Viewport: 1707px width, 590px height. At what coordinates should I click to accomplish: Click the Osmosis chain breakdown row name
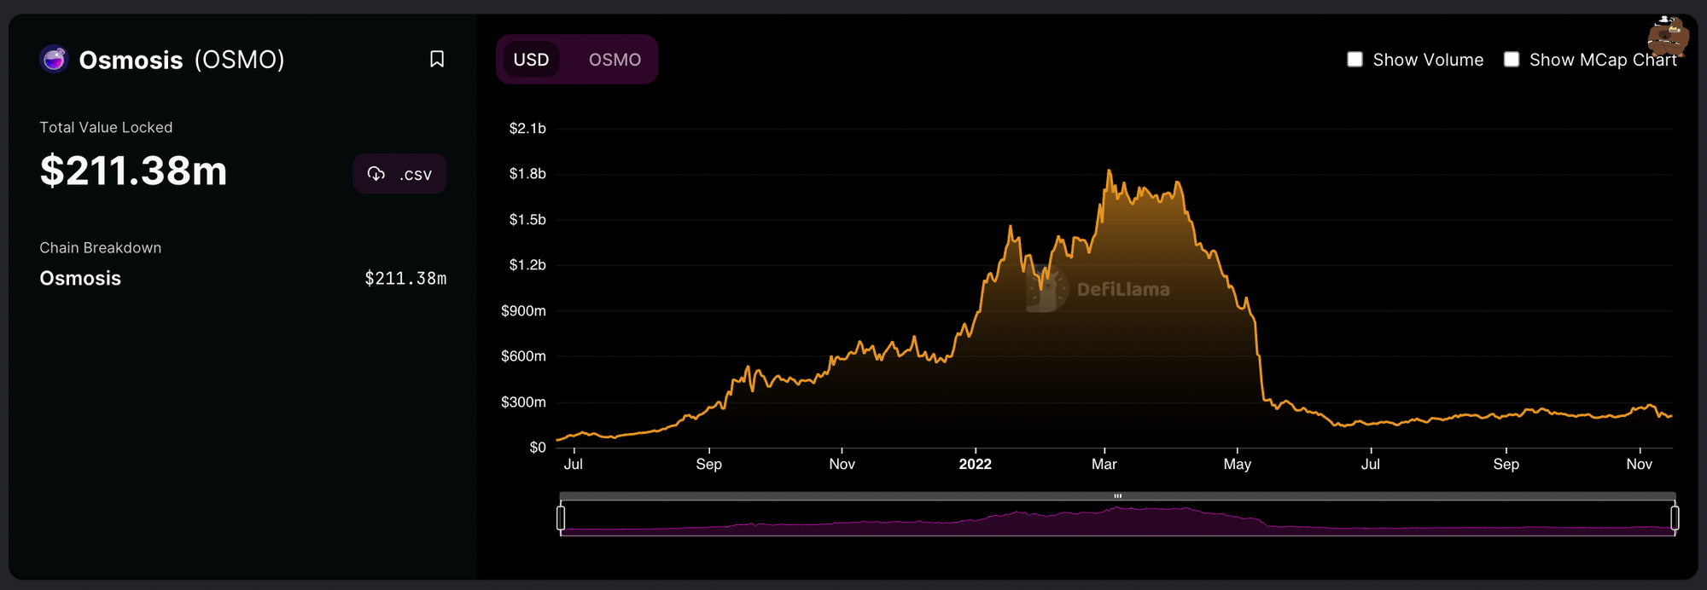(80, 278)
